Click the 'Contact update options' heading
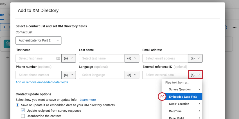 click(x=33, y=94)
